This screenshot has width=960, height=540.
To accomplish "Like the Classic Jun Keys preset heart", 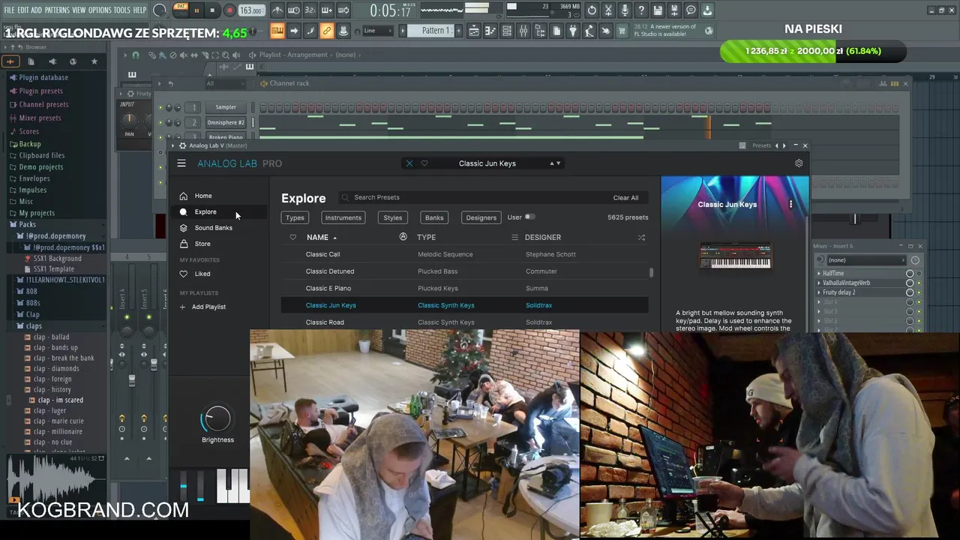I will click(424, 163).
